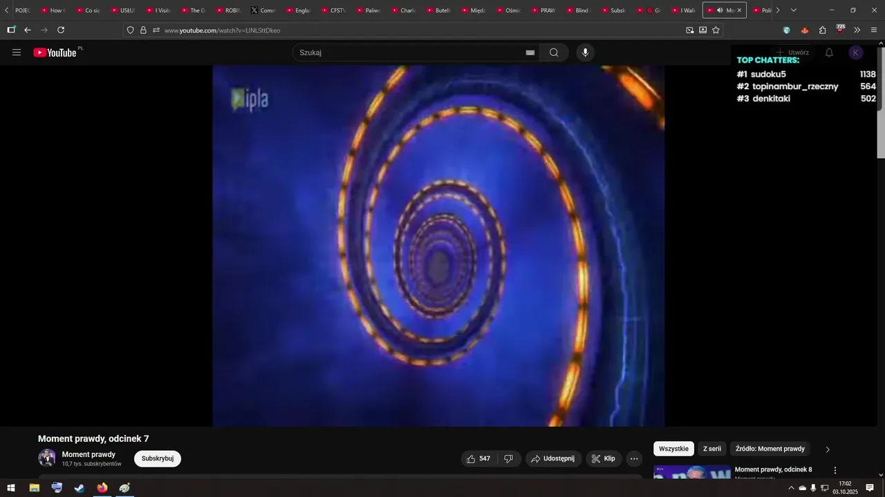This screenshot has width=885, height=497.
Task: Show site security padlock info
Action: coord(143,30)
